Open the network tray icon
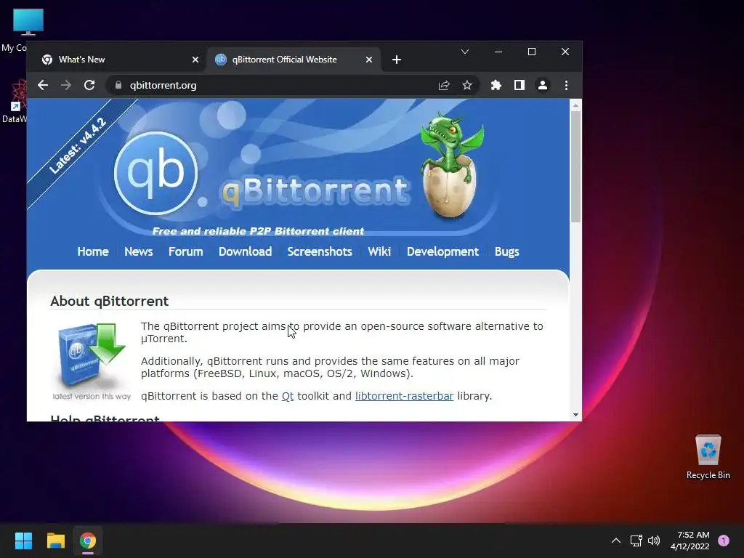 pos(636,541)
